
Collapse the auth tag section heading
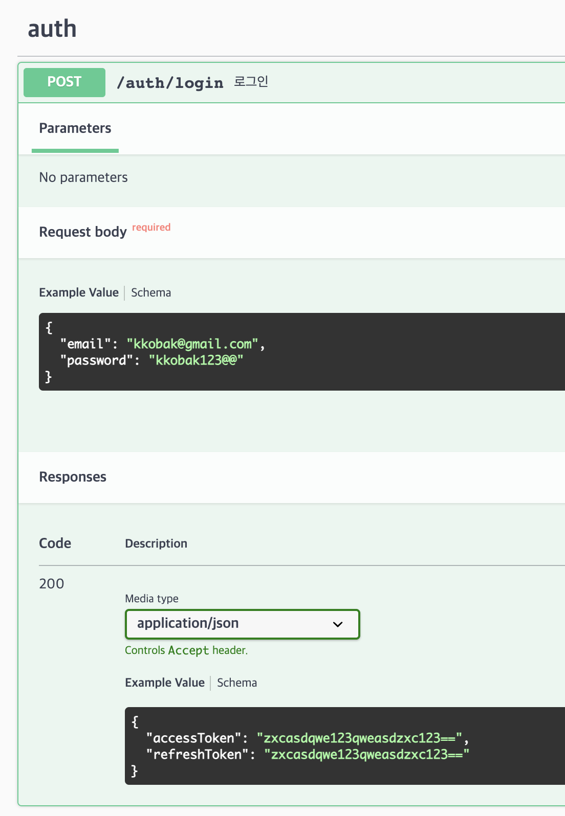tap(52, 29)
